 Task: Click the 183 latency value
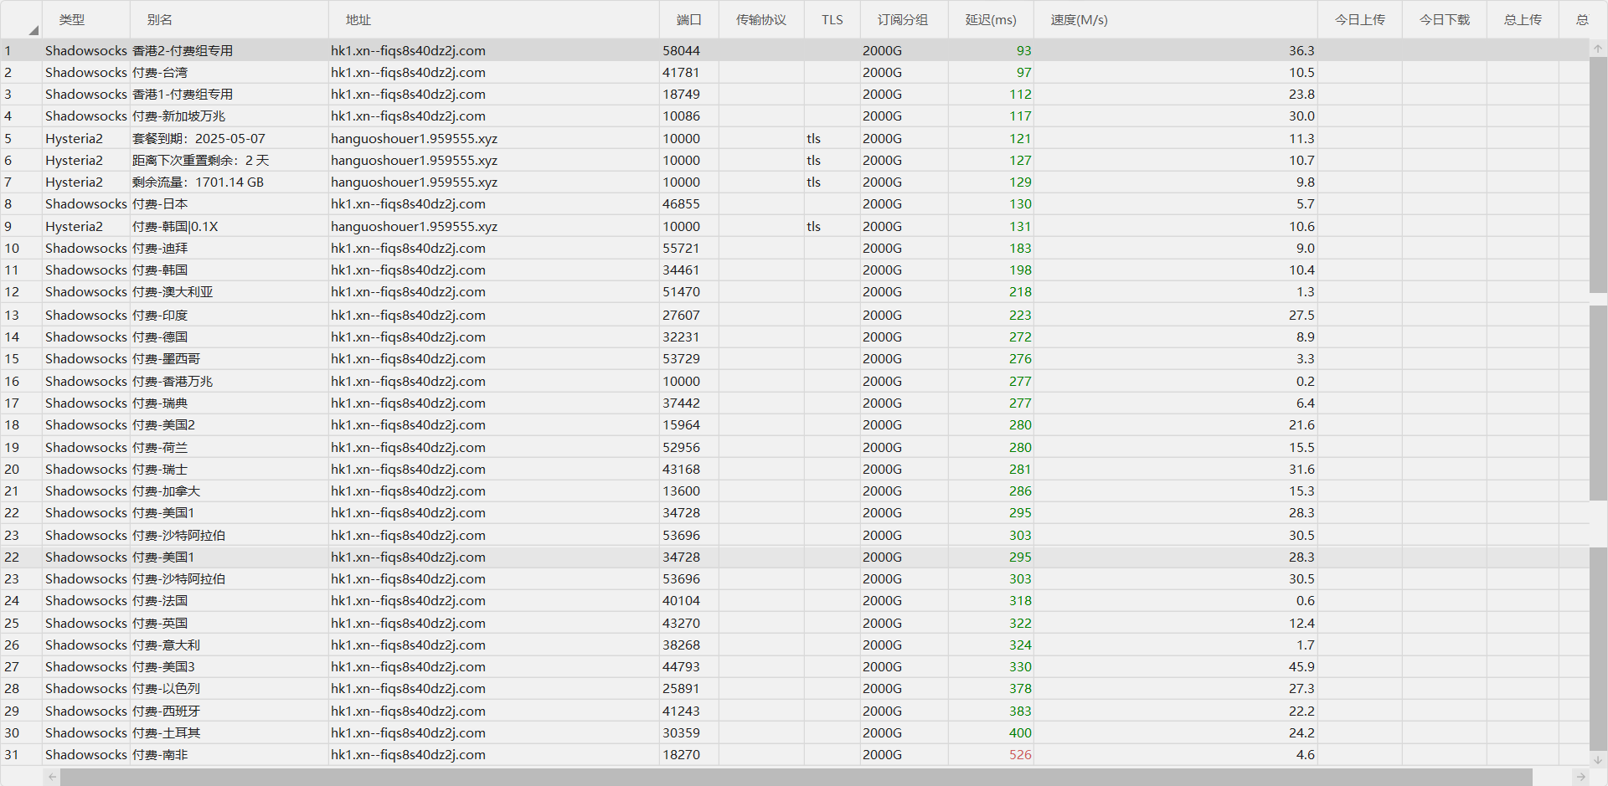1020,248
